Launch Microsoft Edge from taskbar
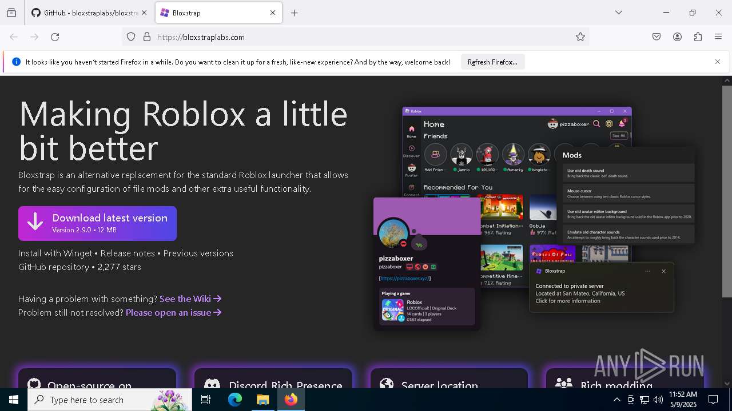Image resolution: width=732 pixels, height=411 pixels. 235,400
